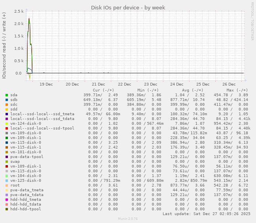Select the 'vm-124-disk-0' label
Viewport: 256px width, 223px height.
pos(26,124)
